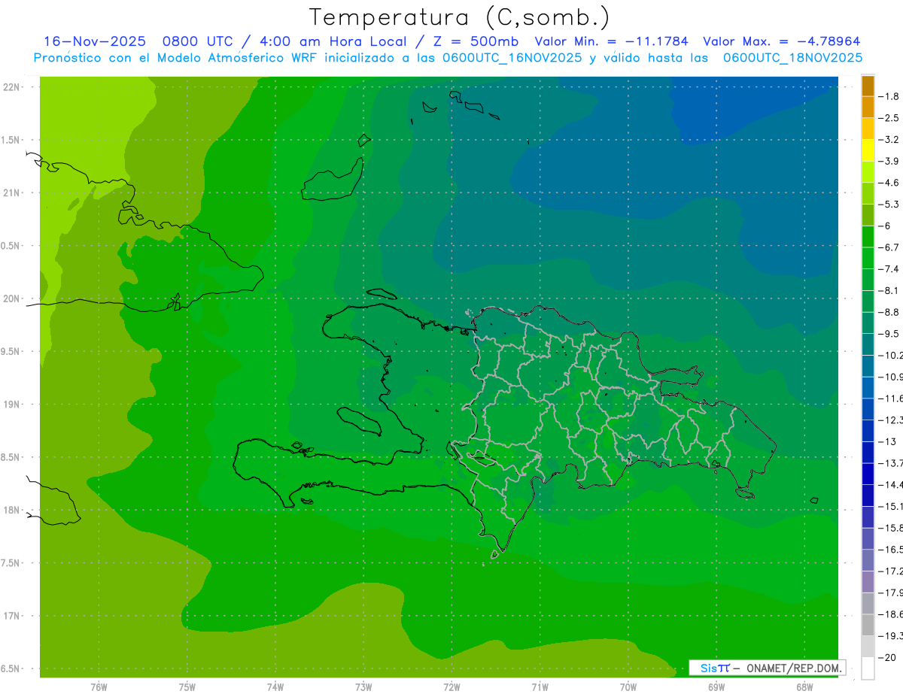Click the "Valor Max. = -4.78964" text
Viewport: 903px width, 697px height.
click(781, 41)
